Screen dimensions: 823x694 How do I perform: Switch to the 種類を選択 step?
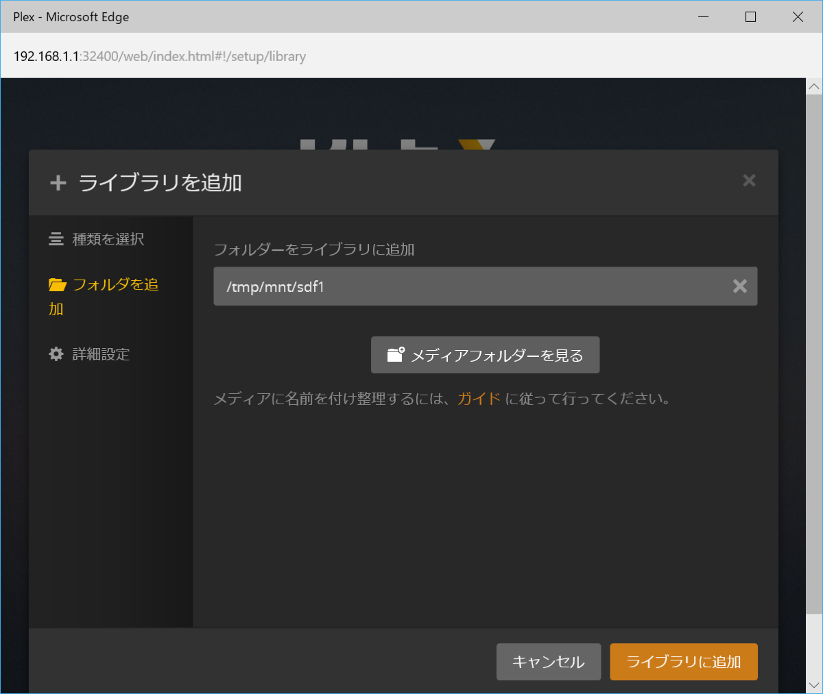108,239
